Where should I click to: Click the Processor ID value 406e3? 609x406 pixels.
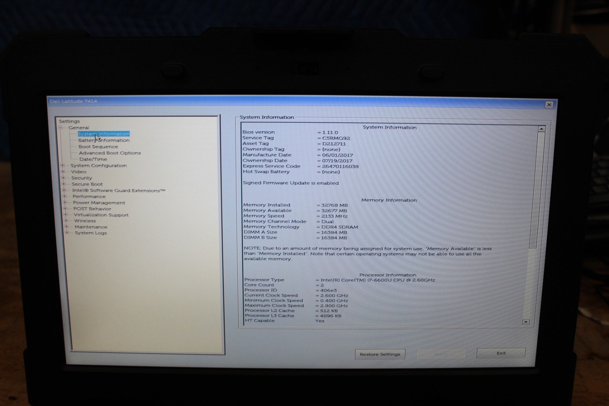coord(328,290)
